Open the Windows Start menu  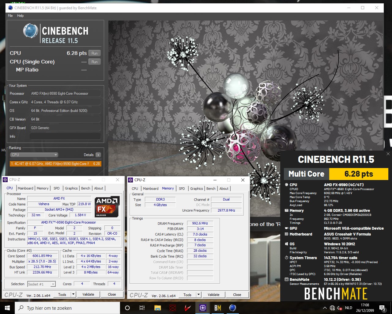pyautogui.click(x=7, y=308)
